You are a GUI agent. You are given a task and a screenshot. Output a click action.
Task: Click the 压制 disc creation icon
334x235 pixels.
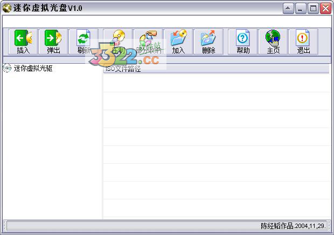(118, 42)
